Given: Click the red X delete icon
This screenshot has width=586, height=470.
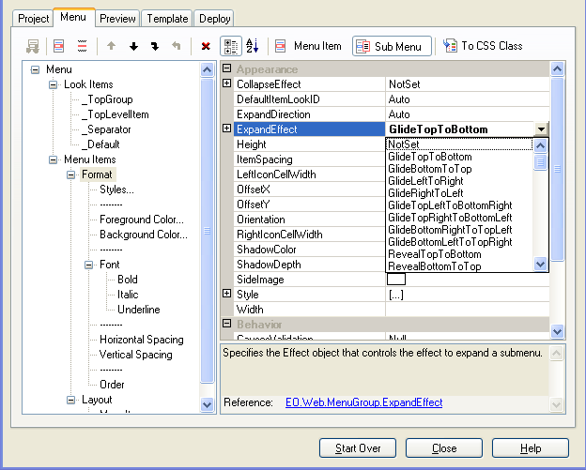Looking at the screenshot, I should pos(206,46).
